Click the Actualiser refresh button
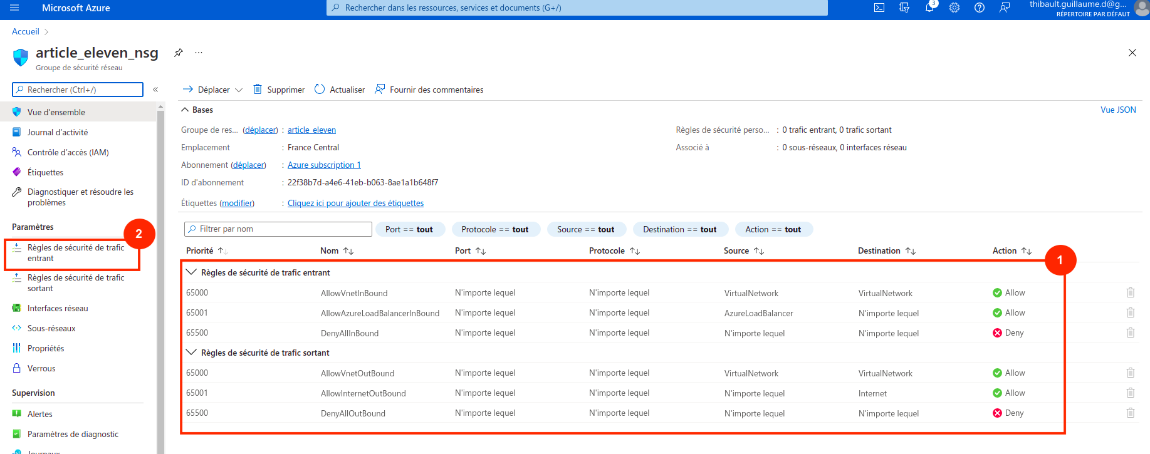 tap(339, 90)
